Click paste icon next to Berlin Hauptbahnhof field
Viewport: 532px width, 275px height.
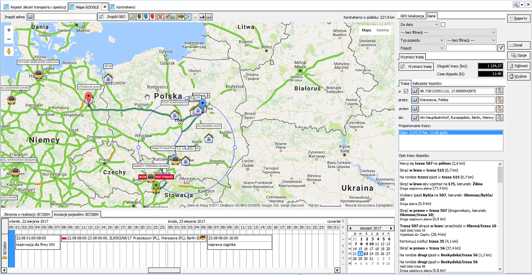[499, 118]
